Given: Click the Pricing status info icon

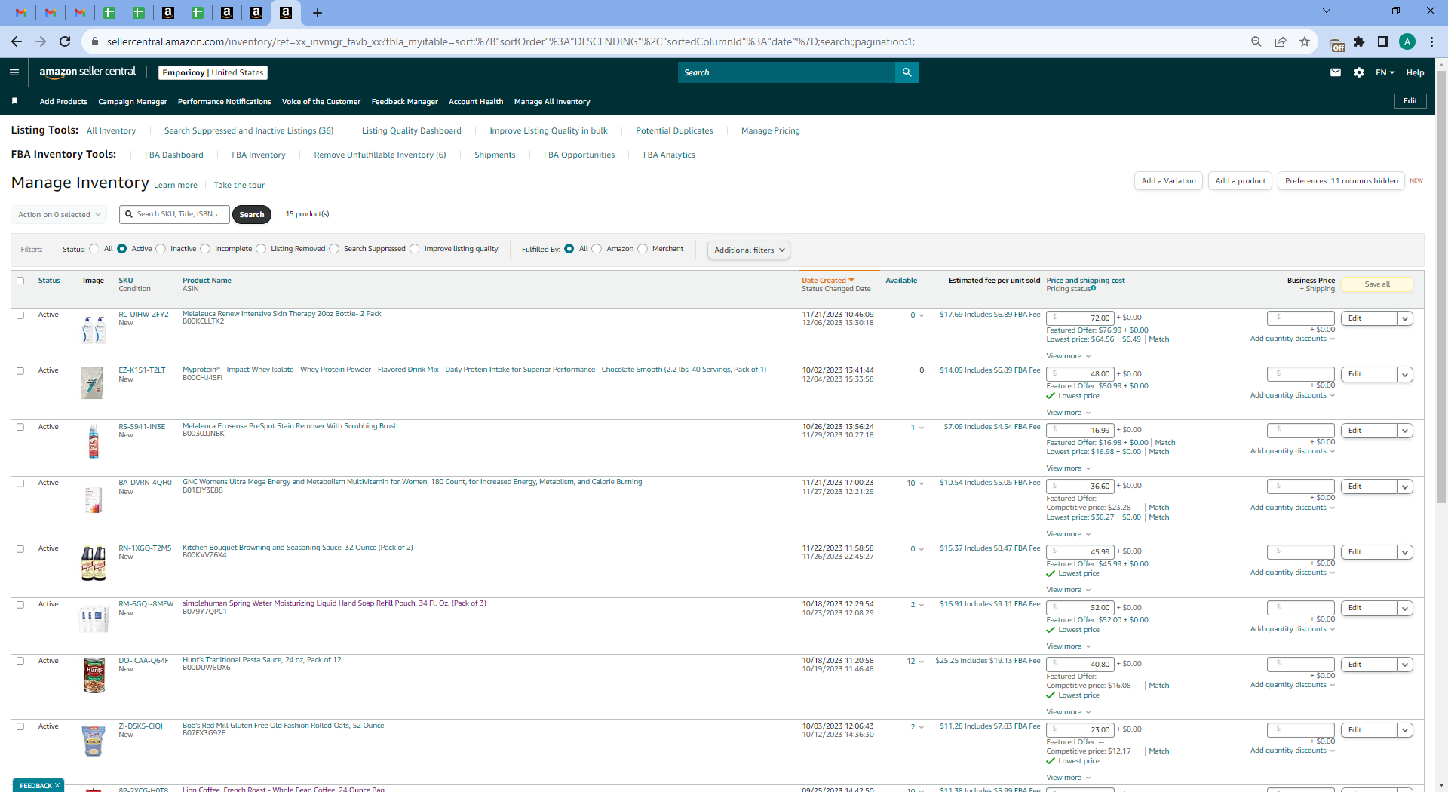Looking at the screenshot, I should tap(1093, 288).
